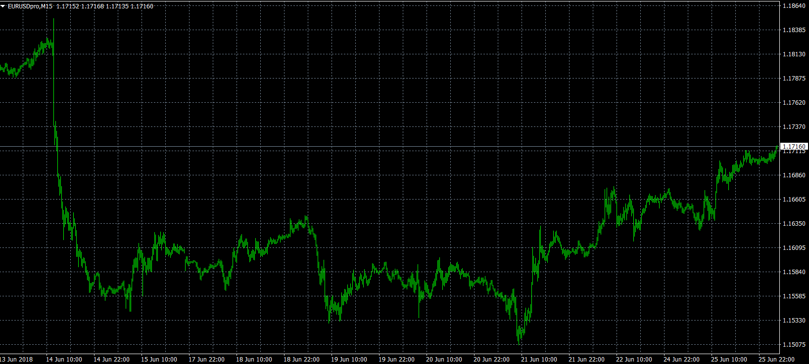Click the 1.16095 price axis label
The width and height of the screenshot is (809, 364).
click(x=793, y=248)
